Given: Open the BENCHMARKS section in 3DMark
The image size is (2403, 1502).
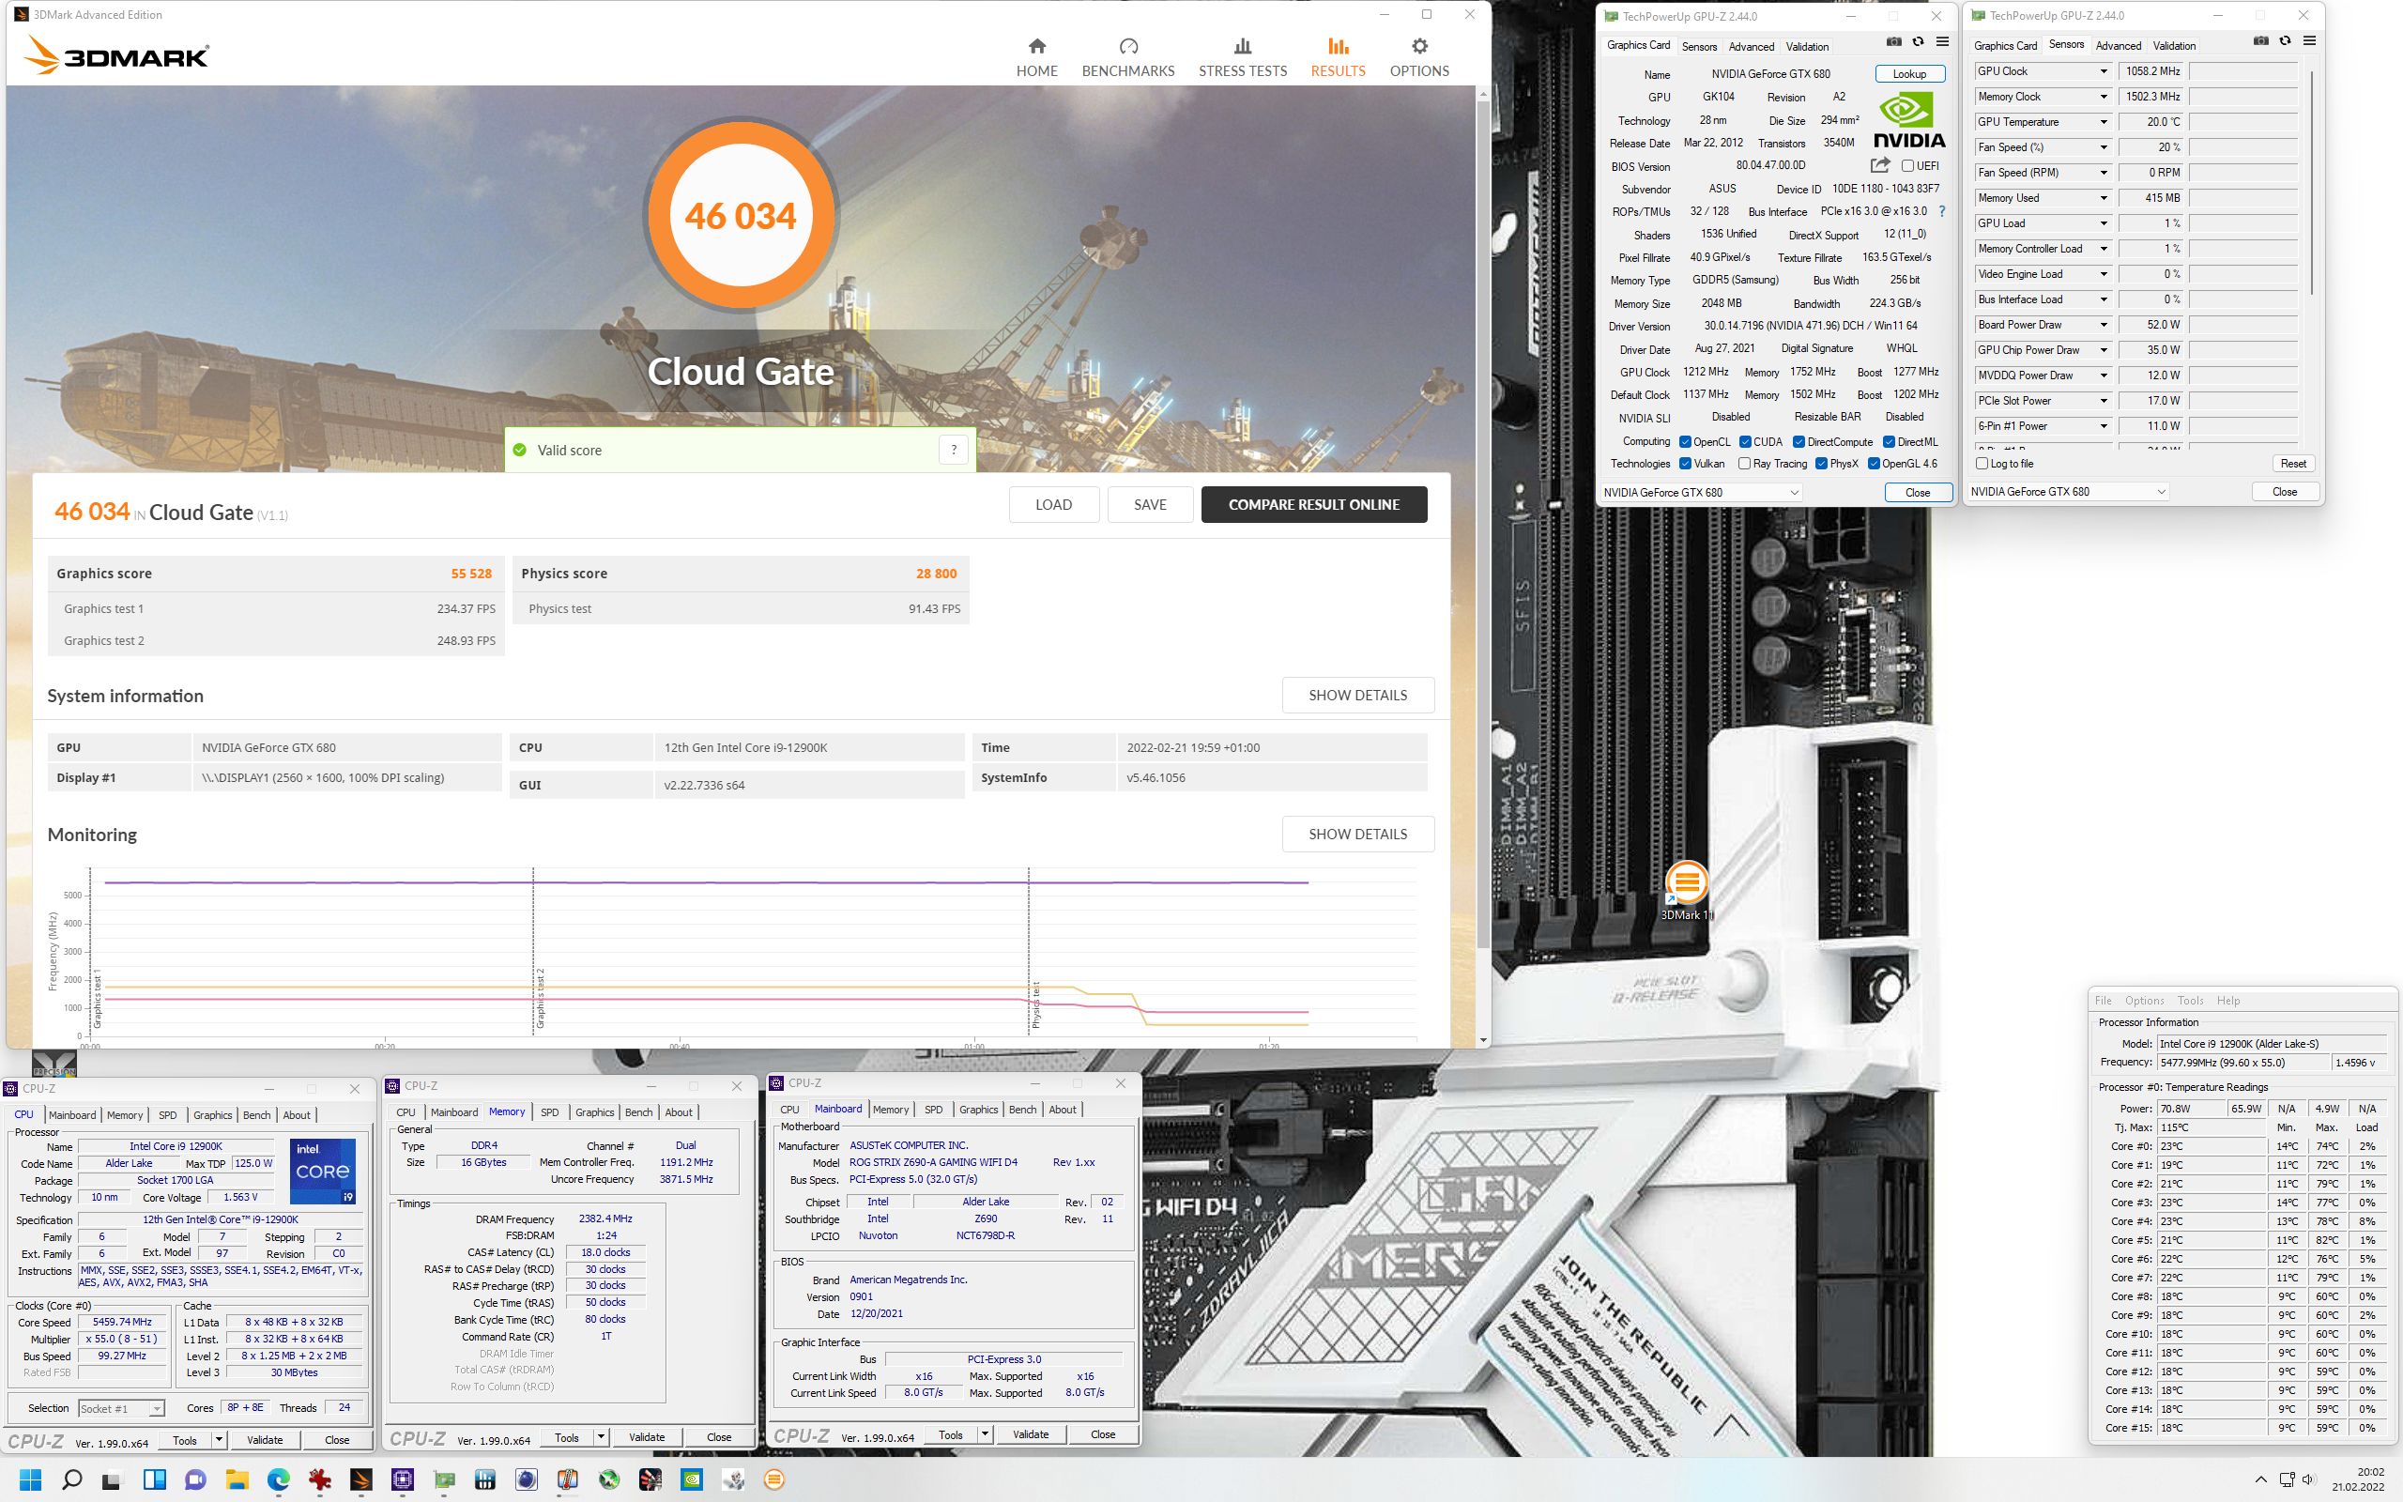Looking at the screenshot, I should [x=1128, y=57].
